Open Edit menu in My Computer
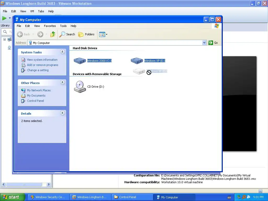 point(27,26)
